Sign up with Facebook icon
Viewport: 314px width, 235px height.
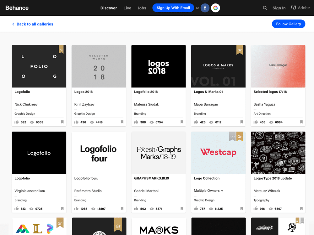click(205, 8)
